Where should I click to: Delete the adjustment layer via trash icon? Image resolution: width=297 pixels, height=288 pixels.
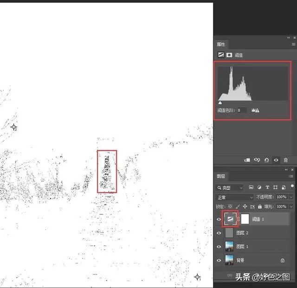pyautogui.click(x=286, y=160)
